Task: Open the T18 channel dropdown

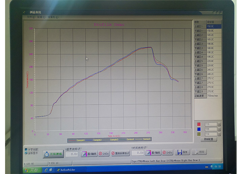Action: click(x=219, y=134)
